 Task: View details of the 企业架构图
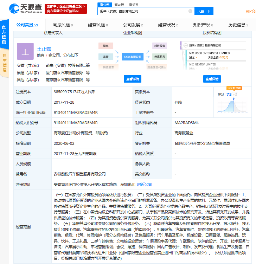[x=133, y=79]
